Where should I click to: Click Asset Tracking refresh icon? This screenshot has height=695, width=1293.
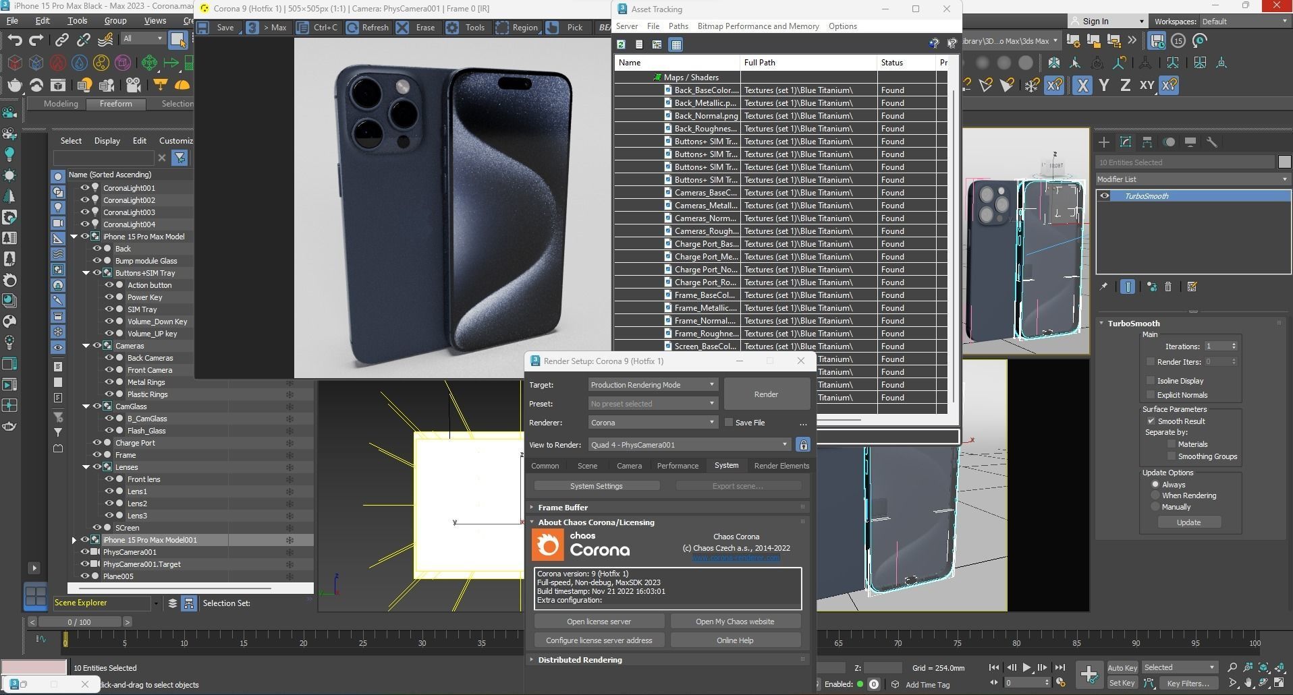621,44
